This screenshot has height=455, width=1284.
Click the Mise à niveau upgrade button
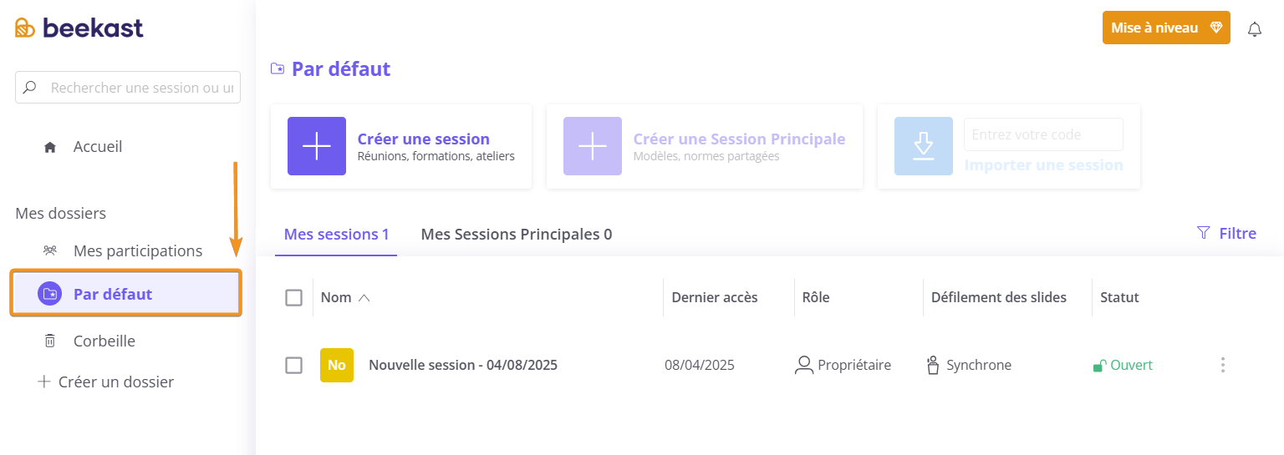pos(1166,28)
